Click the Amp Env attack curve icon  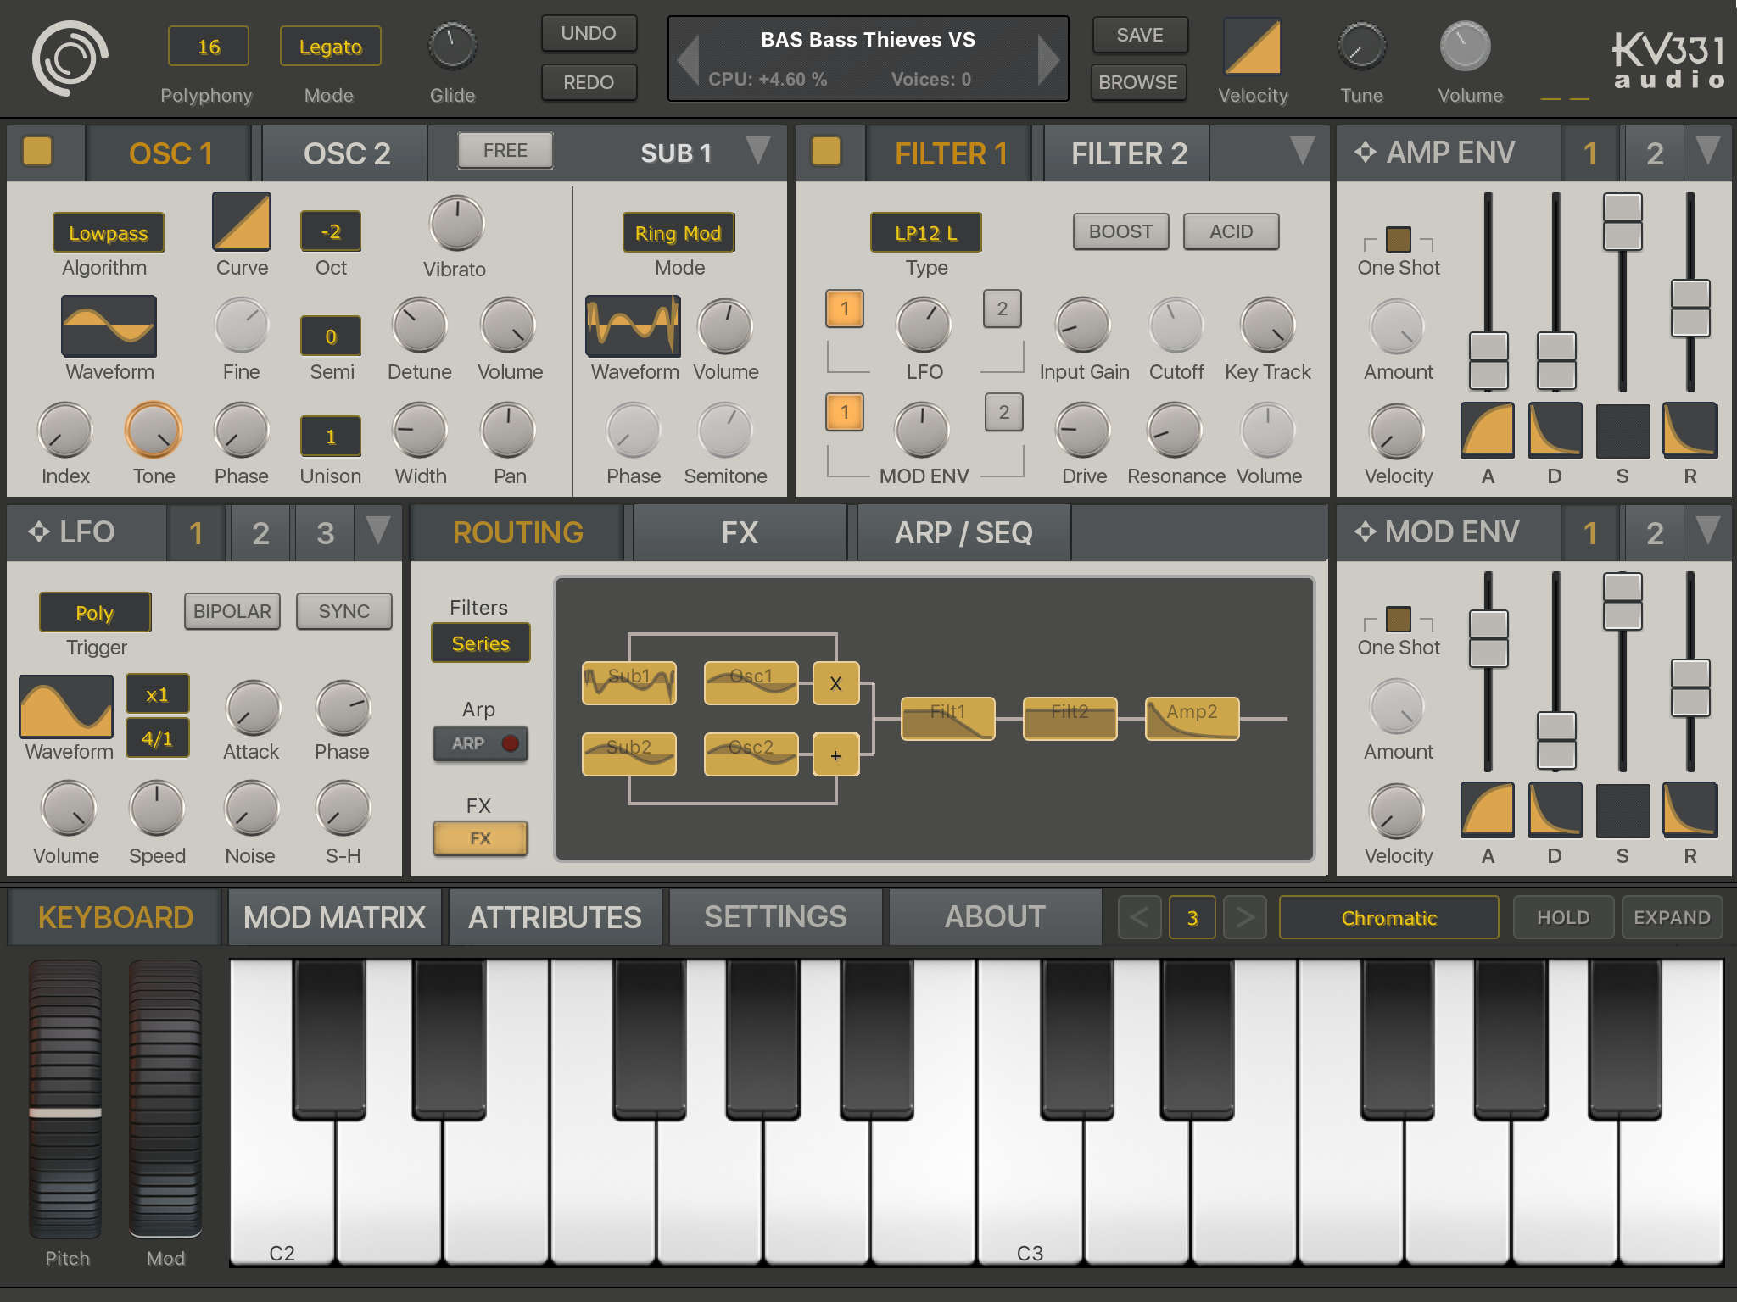[1487, 430]
